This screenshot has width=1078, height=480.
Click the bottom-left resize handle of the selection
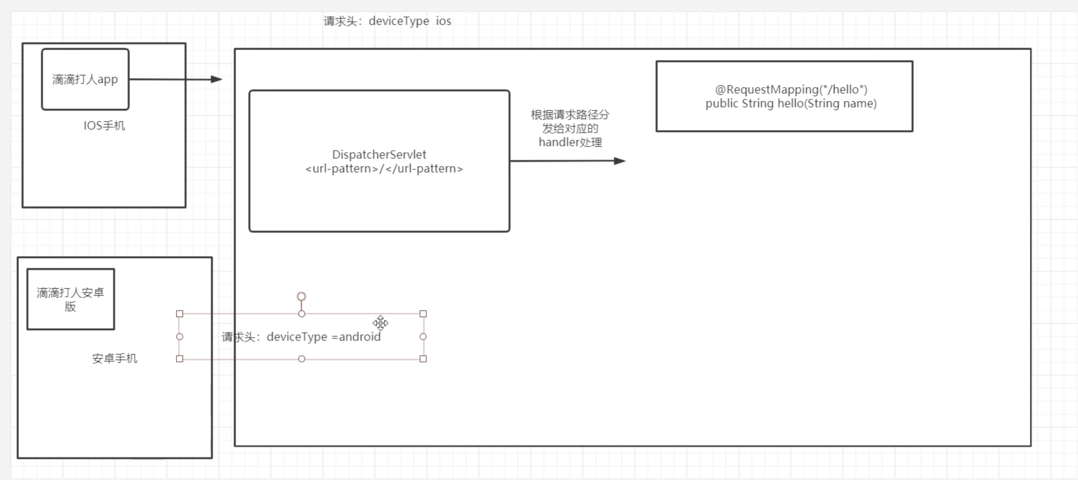coord(180,359)
